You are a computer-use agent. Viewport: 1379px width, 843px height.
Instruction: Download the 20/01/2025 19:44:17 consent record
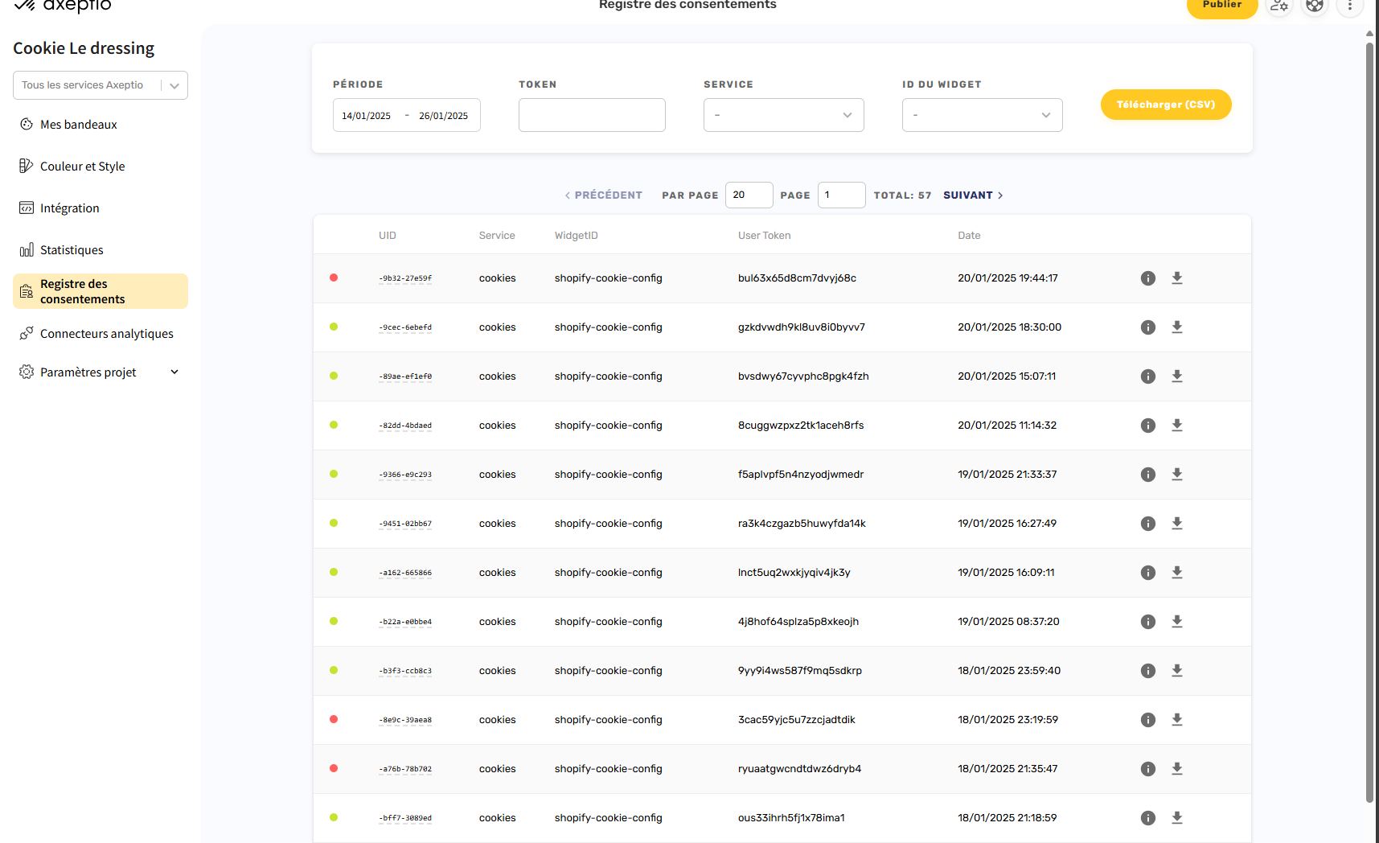coord(1177,278)
